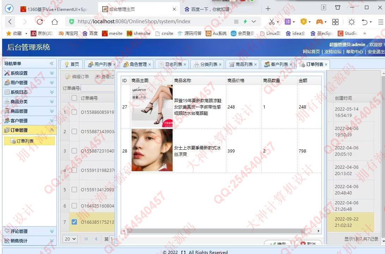Check order row 4 checkbox
385x254 pixels.
coord(74,170)
